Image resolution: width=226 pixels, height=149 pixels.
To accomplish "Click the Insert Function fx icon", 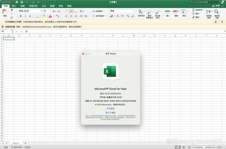I will tap(26, 31).
